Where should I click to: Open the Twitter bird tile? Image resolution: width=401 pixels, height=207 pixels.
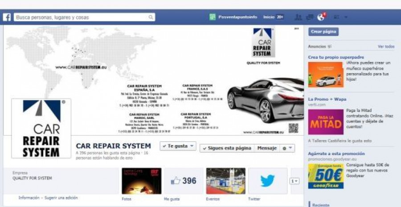point(267,181)
